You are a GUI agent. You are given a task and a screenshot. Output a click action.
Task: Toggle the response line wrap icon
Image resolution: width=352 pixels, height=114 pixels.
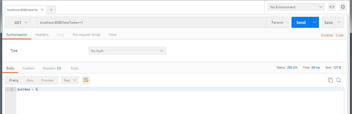(x=86, y=80)
